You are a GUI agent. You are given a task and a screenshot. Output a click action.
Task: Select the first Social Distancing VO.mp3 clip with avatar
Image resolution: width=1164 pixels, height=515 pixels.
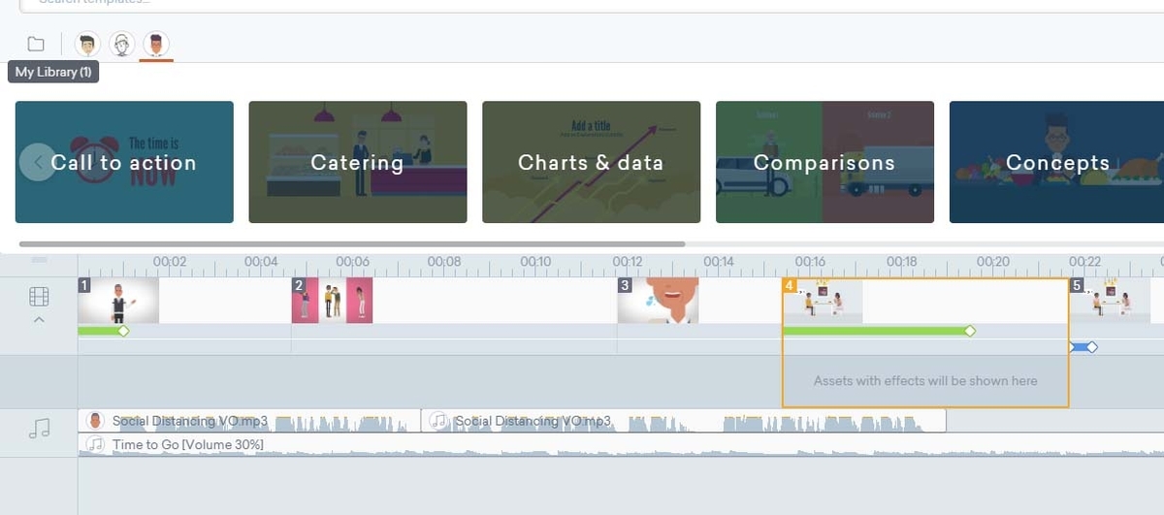[249, 421]
